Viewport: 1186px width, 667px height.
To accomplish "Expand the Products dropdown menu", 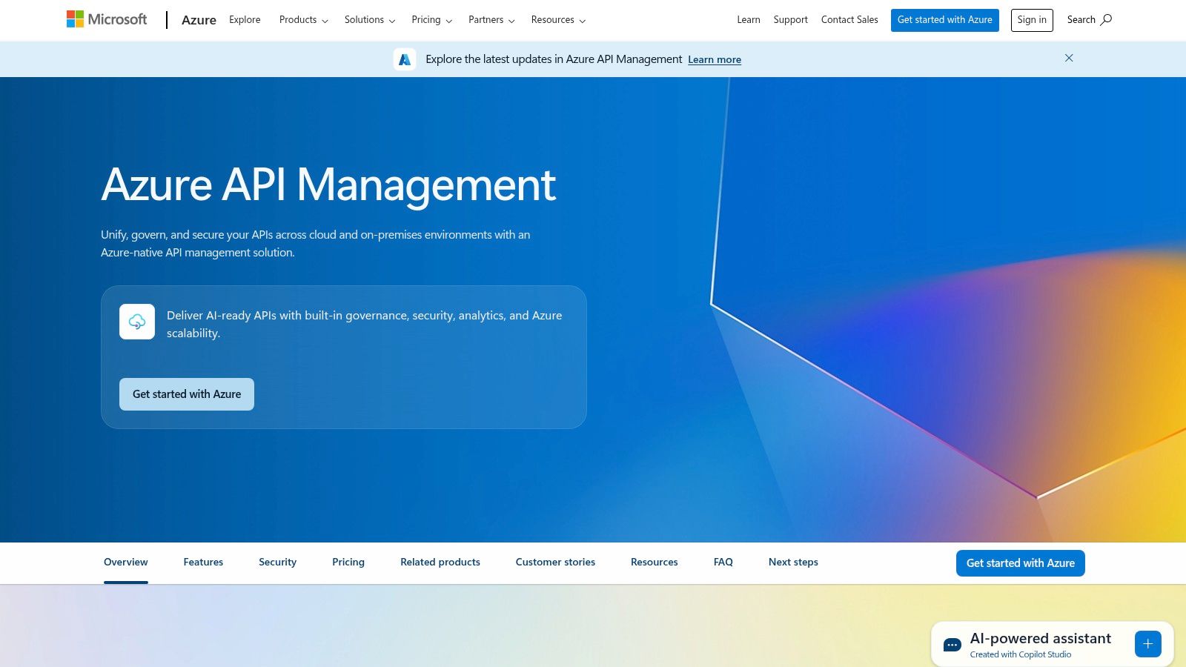I will [x=303, y=20].
